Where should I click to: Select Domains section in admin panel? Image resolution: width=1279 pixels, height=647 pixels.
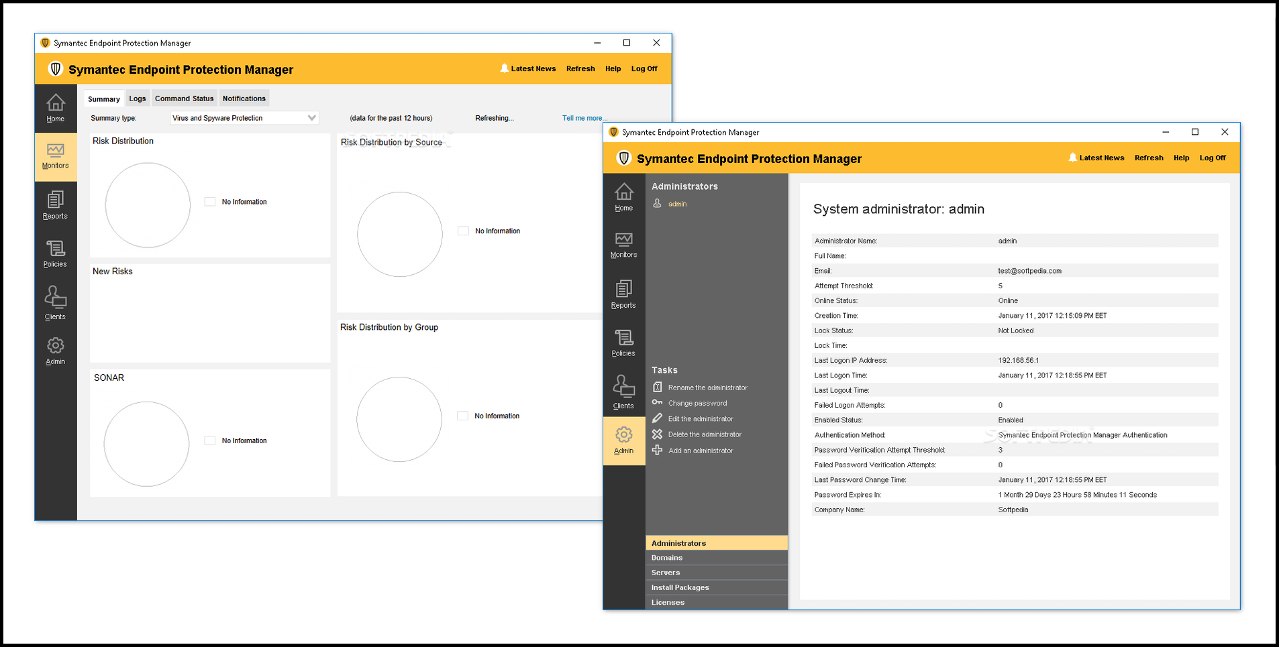click(x=717, y=558)
